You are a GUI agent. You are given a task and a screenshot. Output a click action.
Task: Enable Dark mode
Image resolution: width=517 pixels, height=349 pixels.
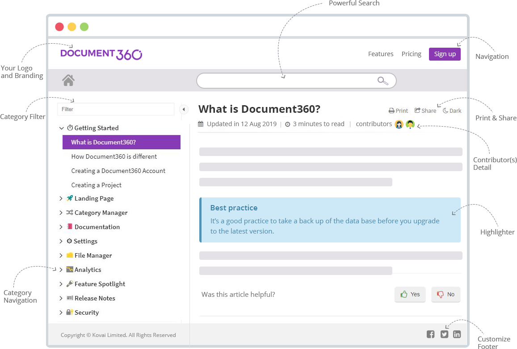451,111
